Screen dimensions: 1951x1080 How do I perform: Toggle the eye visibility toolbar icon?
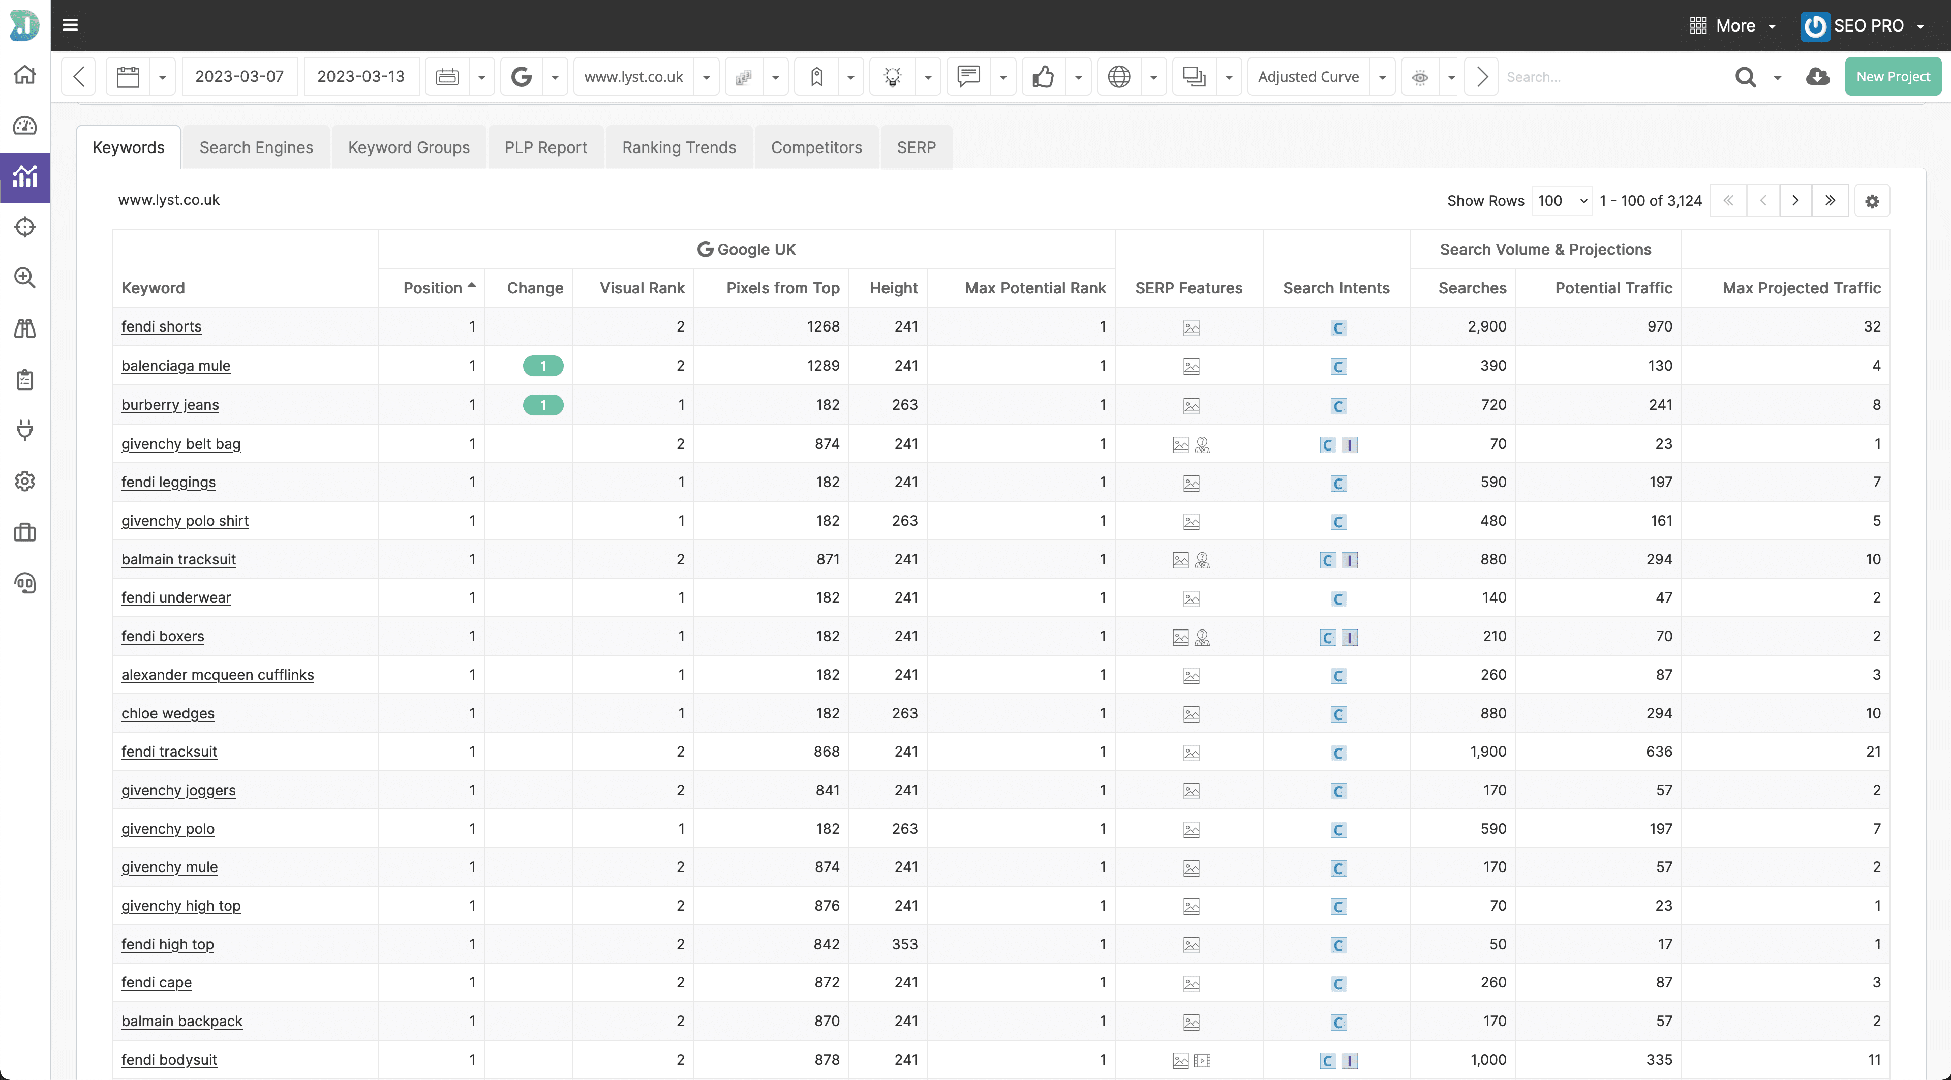click(1420, 76)
